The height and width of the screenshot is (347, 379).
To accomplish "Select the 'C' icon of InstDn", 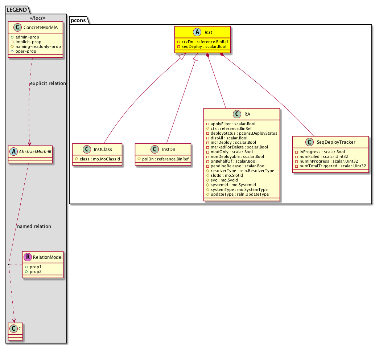I will (154, 149).
